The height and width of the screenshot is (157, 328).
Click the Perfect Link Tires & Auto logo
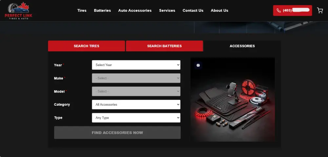point(18,11)
